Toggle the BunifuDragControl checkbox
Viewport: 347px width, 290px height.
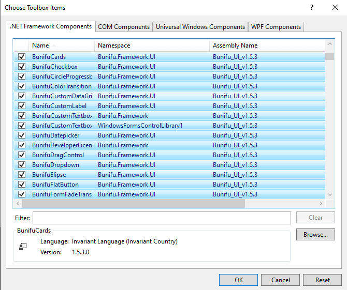[22, 155]
